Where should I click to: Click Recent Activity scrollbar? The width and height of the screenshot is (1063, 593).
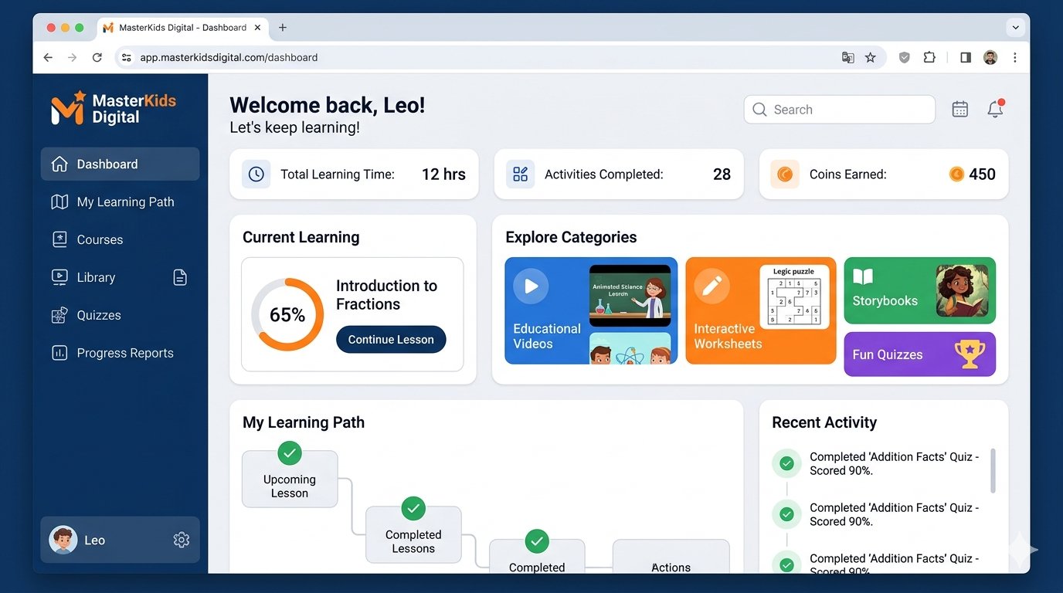[x=993, y=470]
